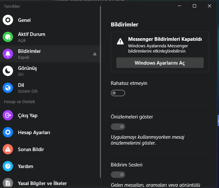The height and width of the screenshot is (188, 219).
Task: Click the 'Tercihler' window title
Action: [x=12, y=6]
